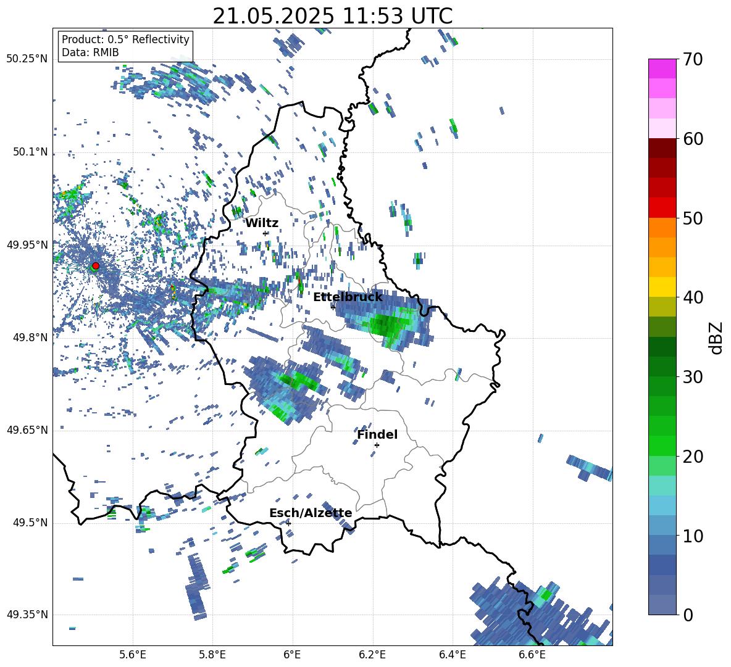Viewport: 731px width, 667px height.
Task: Click the 49.95°N latitude label
Action: click(x=27, y=245)
